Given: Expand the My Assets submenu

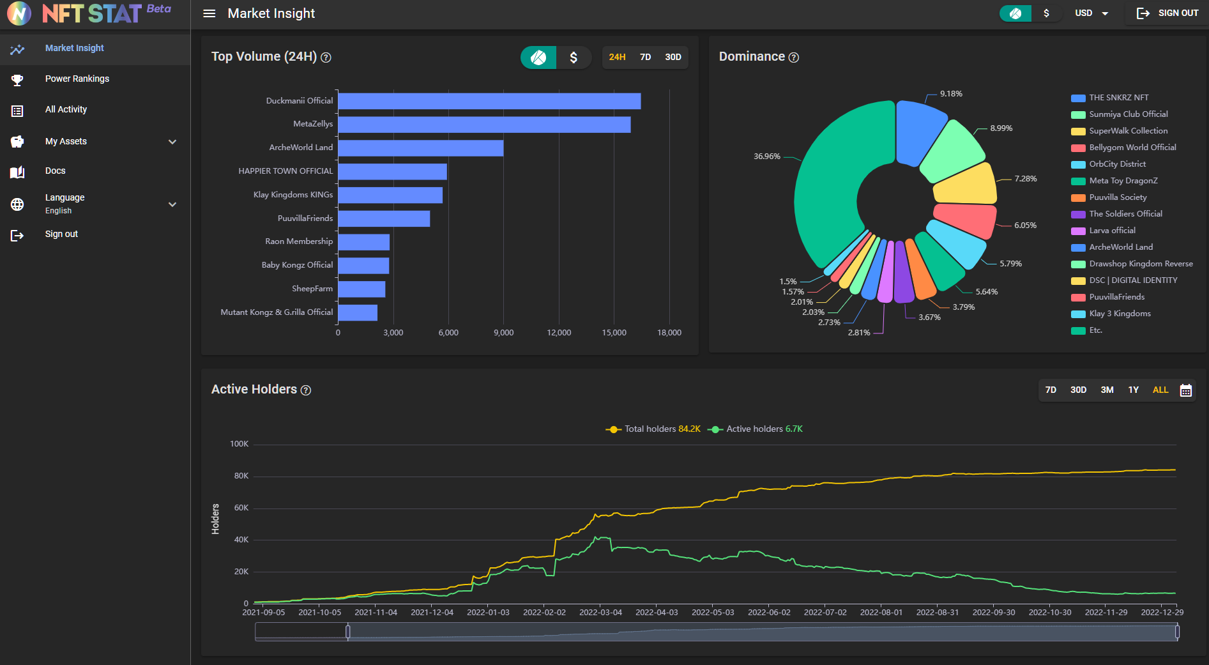Looking at the screenshot, I should (x=172, y=142).
